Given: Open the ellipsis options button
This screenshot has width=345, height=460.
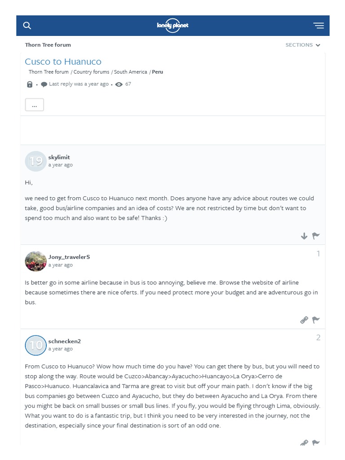Looking at the screenshot, I should pos(34,105).
